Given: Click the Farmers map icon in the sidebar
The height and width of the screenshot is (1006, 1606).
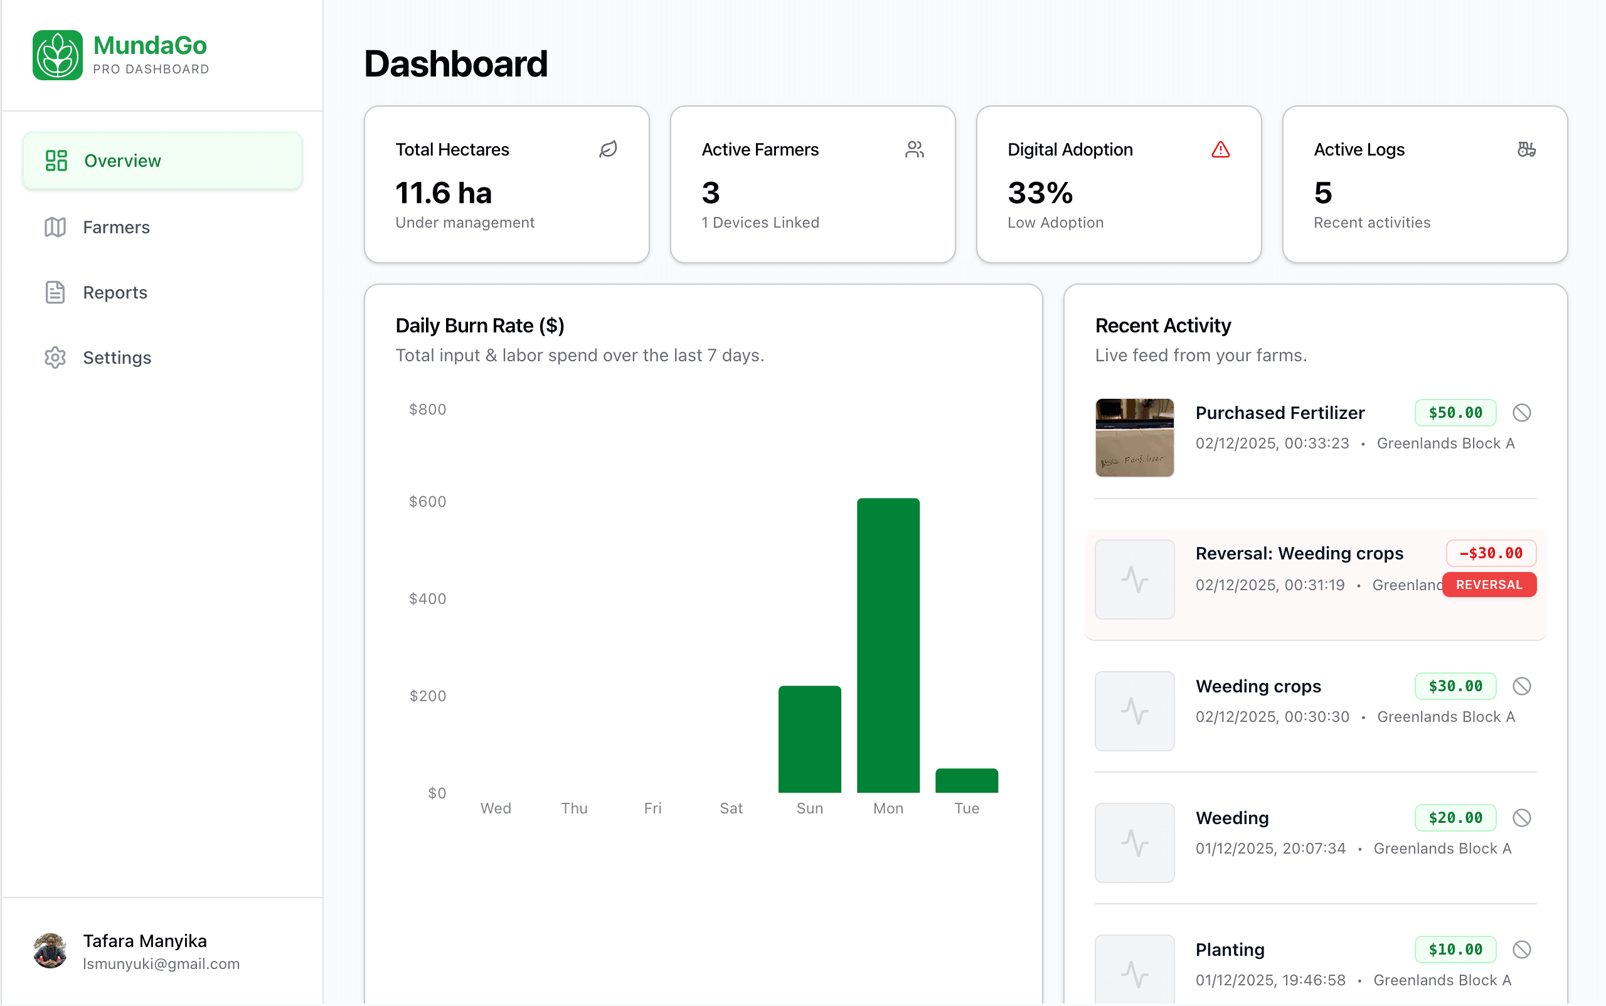Looking at the screenshot, I should [x=55, y=227].
